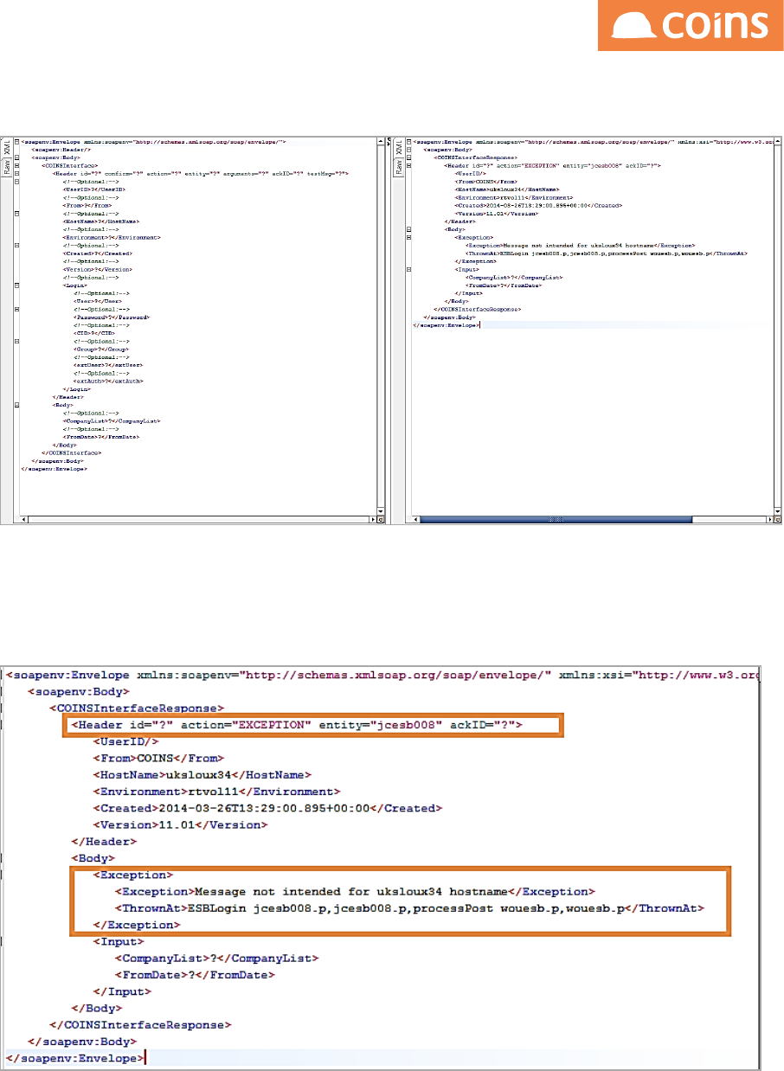The width and height of the screenshot is (784, 1071).
Task: Select the <extAuth>?</extAuth> line in request
Action: 107,382
